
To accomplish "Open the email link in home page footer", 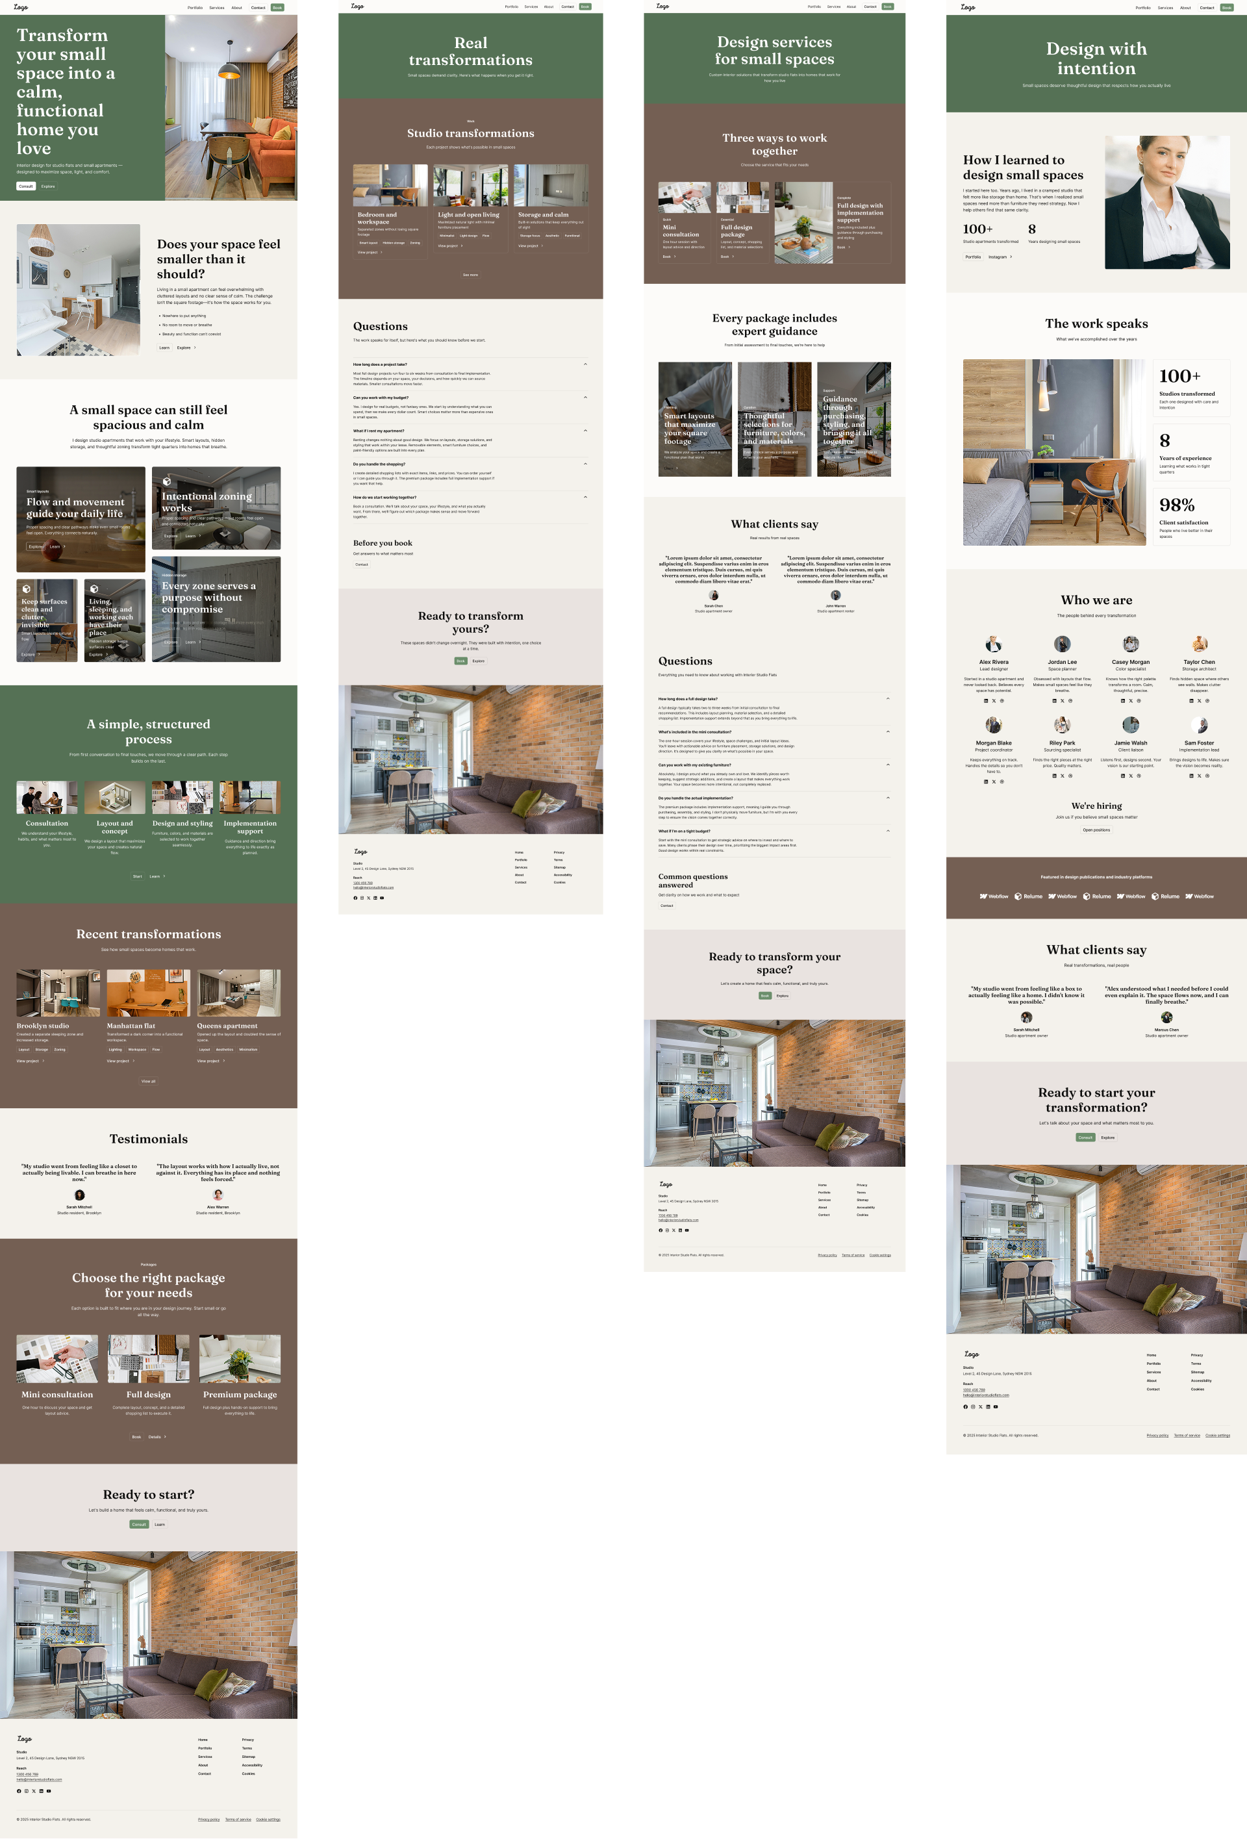I will pyautogui.click(x=39, y=1779).
